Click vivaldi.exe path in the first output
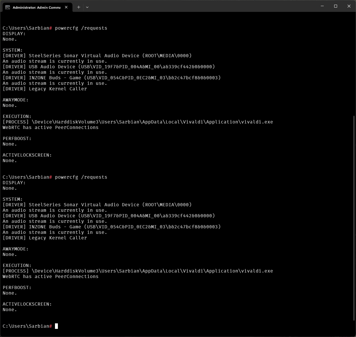 click(x=152, y=122)
